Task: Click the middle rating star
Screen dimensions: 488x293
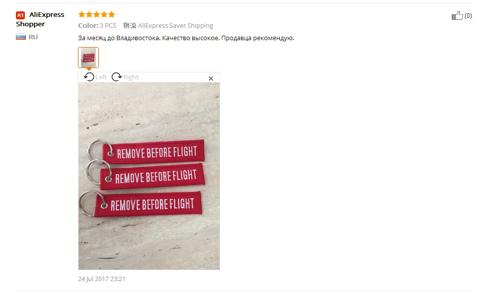Action: (x=97, y=14)
